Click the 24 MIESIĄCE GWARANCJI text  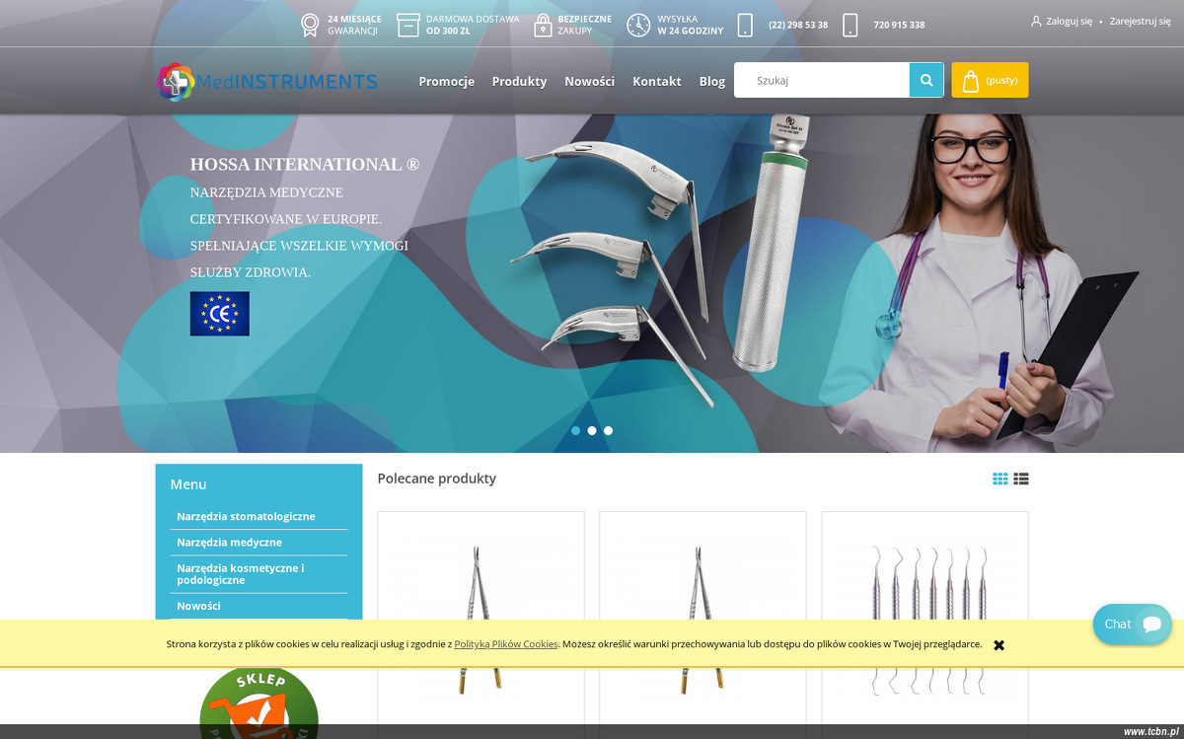[354, 25]
